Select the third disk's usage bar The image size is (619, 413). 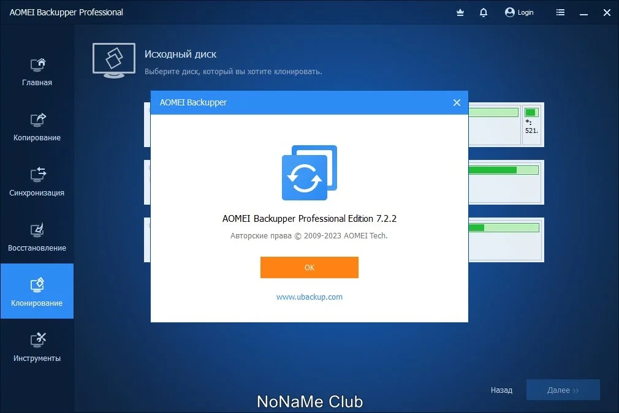(x=504, y=228)
